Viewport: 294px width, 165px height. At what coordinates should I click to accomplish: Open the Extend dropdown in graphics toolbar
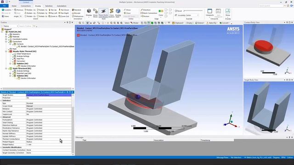tap(199, 23)
